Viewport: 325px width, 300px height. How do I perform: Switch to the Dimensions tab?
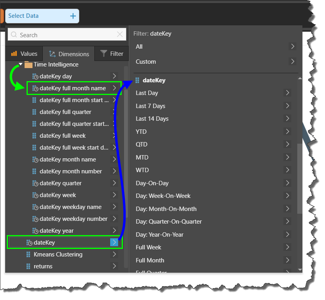(69, 54)
